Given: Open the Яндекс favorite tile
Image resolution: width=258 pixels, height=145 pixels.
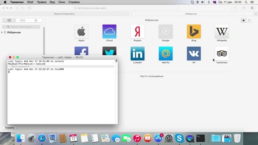Looking at the screenshot, I should click(137, 31).
